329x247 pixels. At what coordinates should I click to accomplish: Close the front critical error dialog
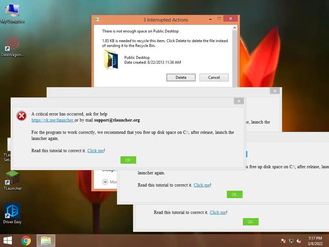[239, 101]
